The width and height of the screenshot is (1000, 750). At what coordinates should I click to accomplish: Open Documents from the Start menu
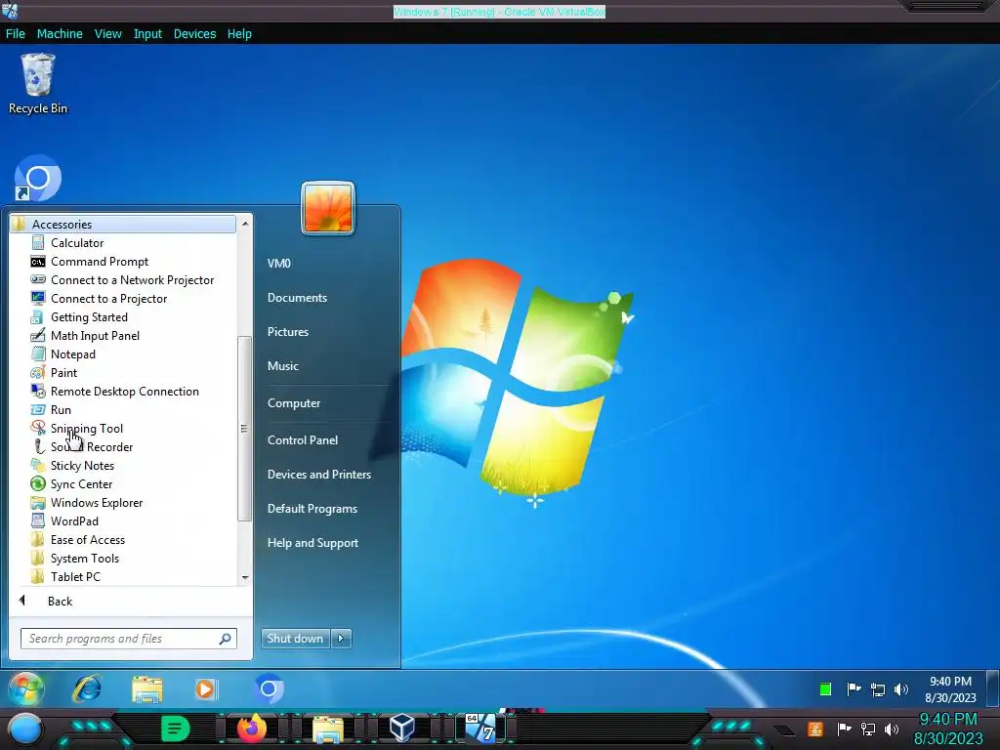[297, 298]
